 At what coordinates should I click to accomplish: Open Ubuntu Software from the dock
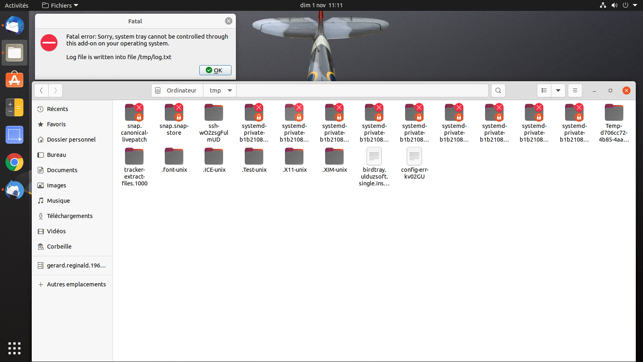point(14,80)
